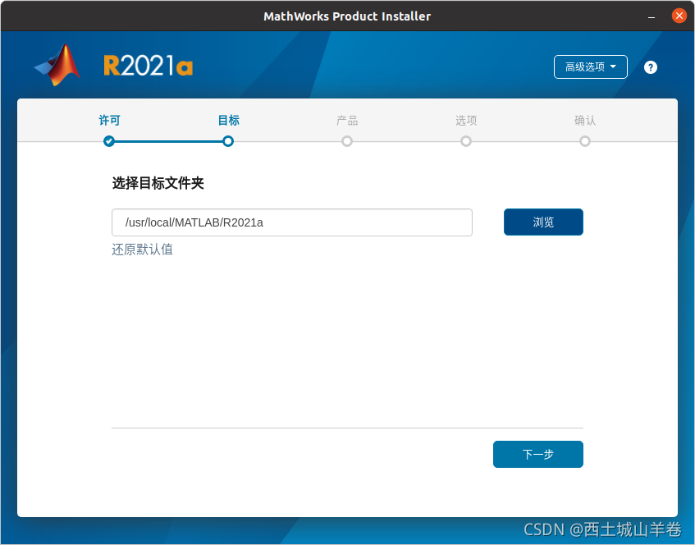Select the 目标 tab label
695x545 pixels.
(x=228, y=120)
